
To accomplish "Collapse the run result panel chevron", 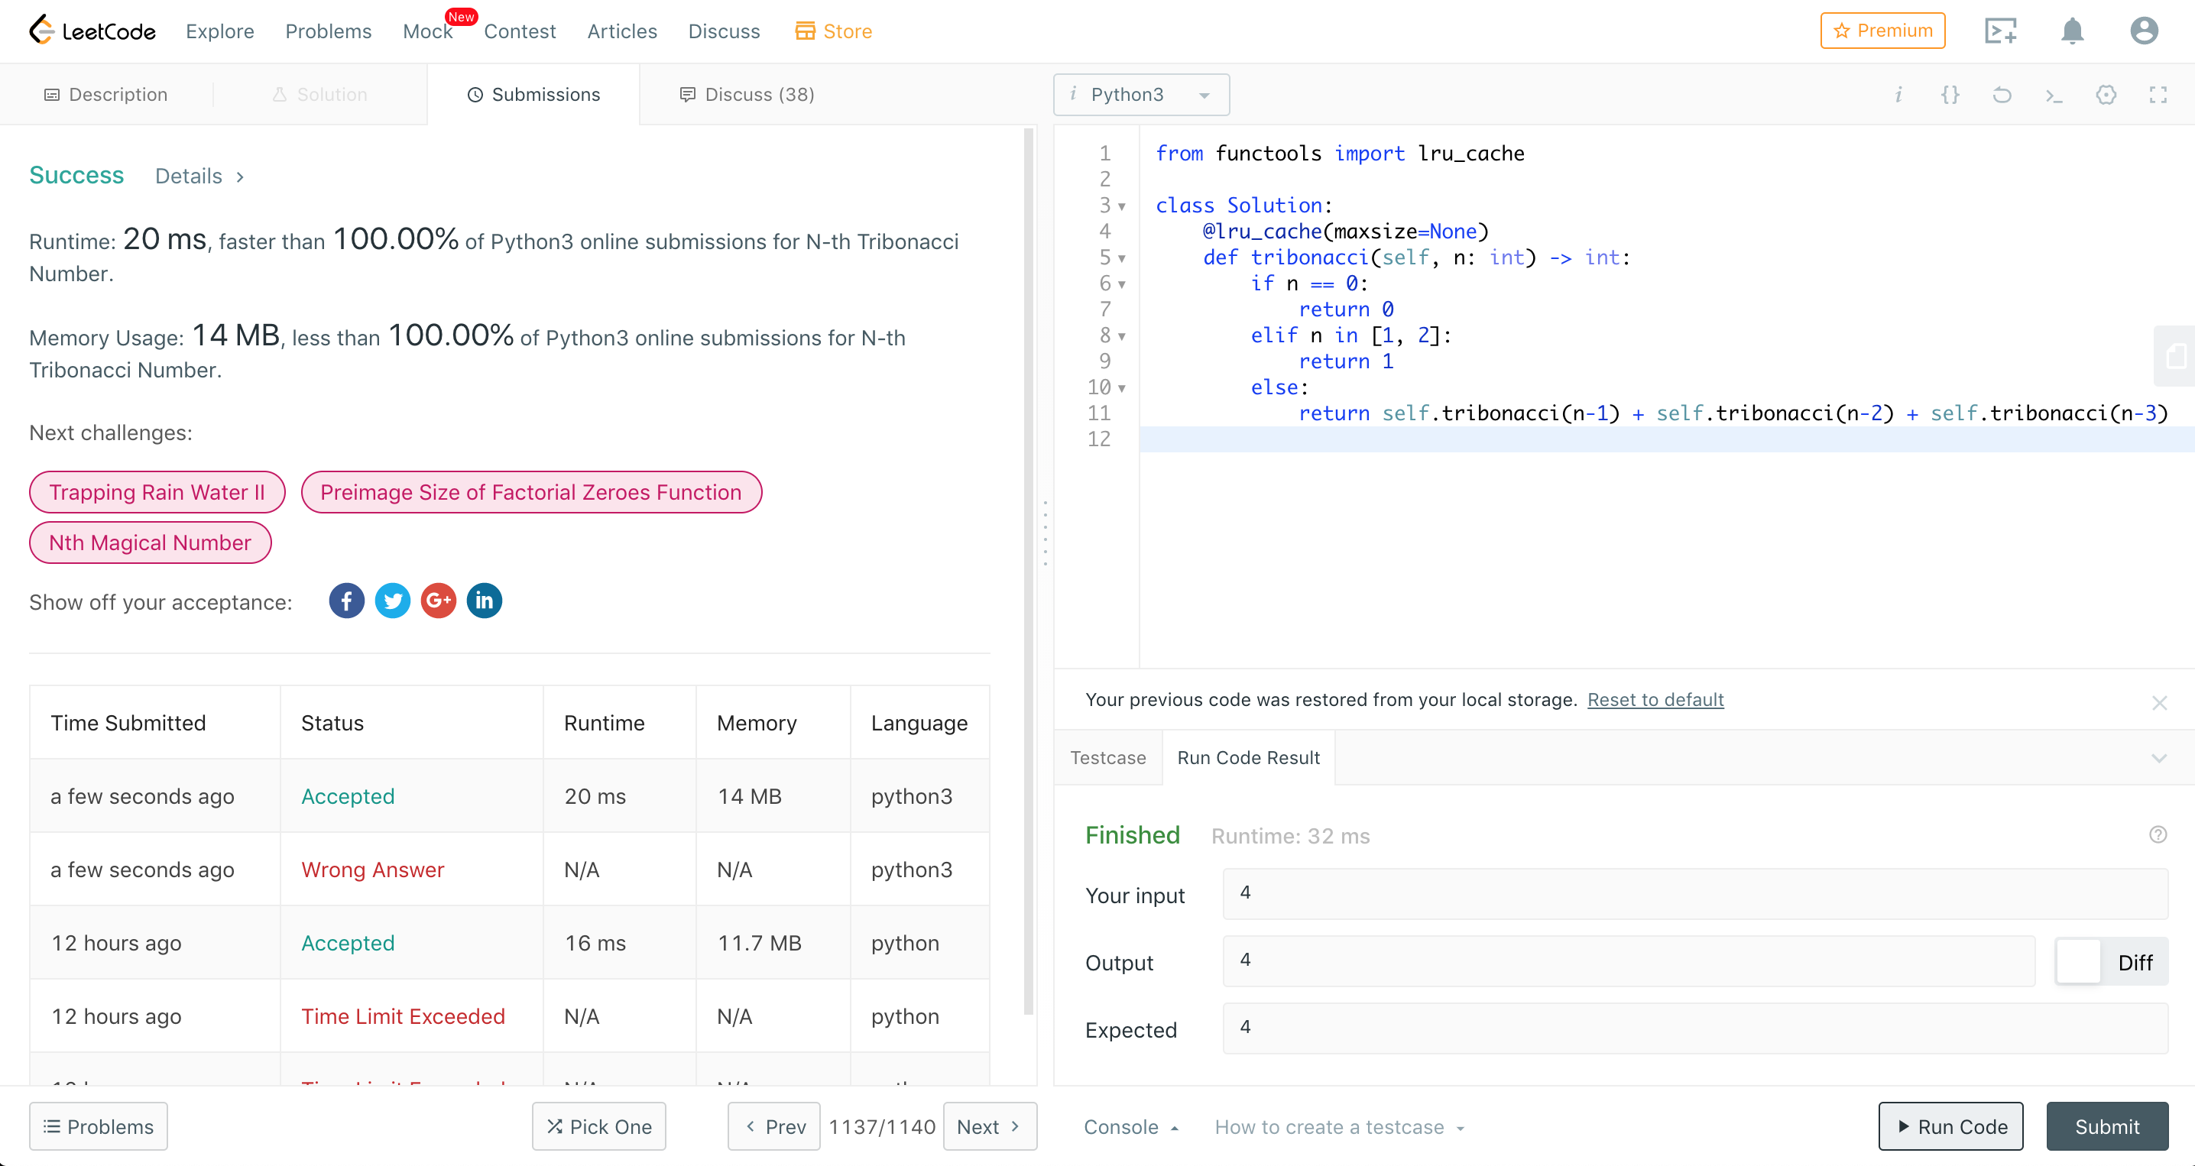I will 2158,758.
